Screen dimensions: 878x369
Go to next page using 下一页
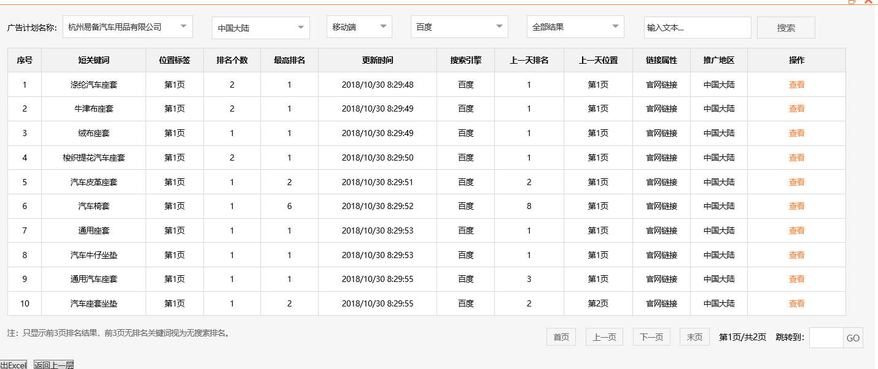coord(651,337)
